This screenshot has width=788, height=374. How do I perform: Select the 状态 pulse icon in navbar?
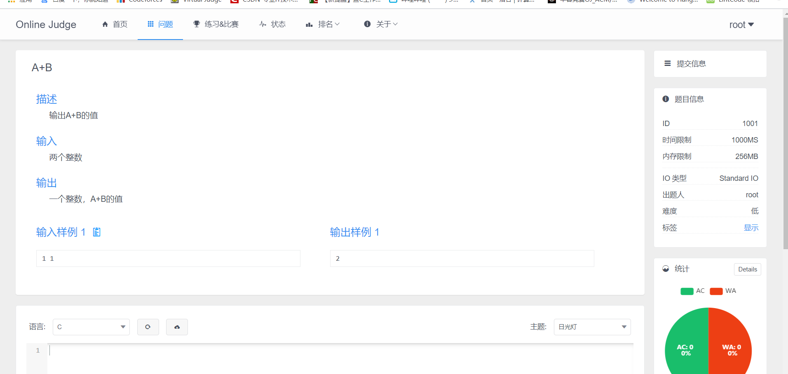[x=263, y=24]
